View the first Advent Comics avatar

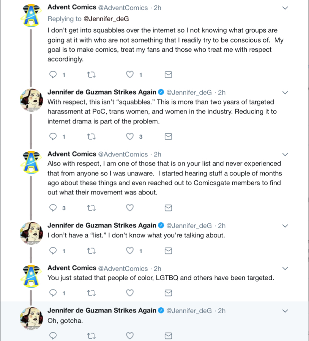coord(31,15)
